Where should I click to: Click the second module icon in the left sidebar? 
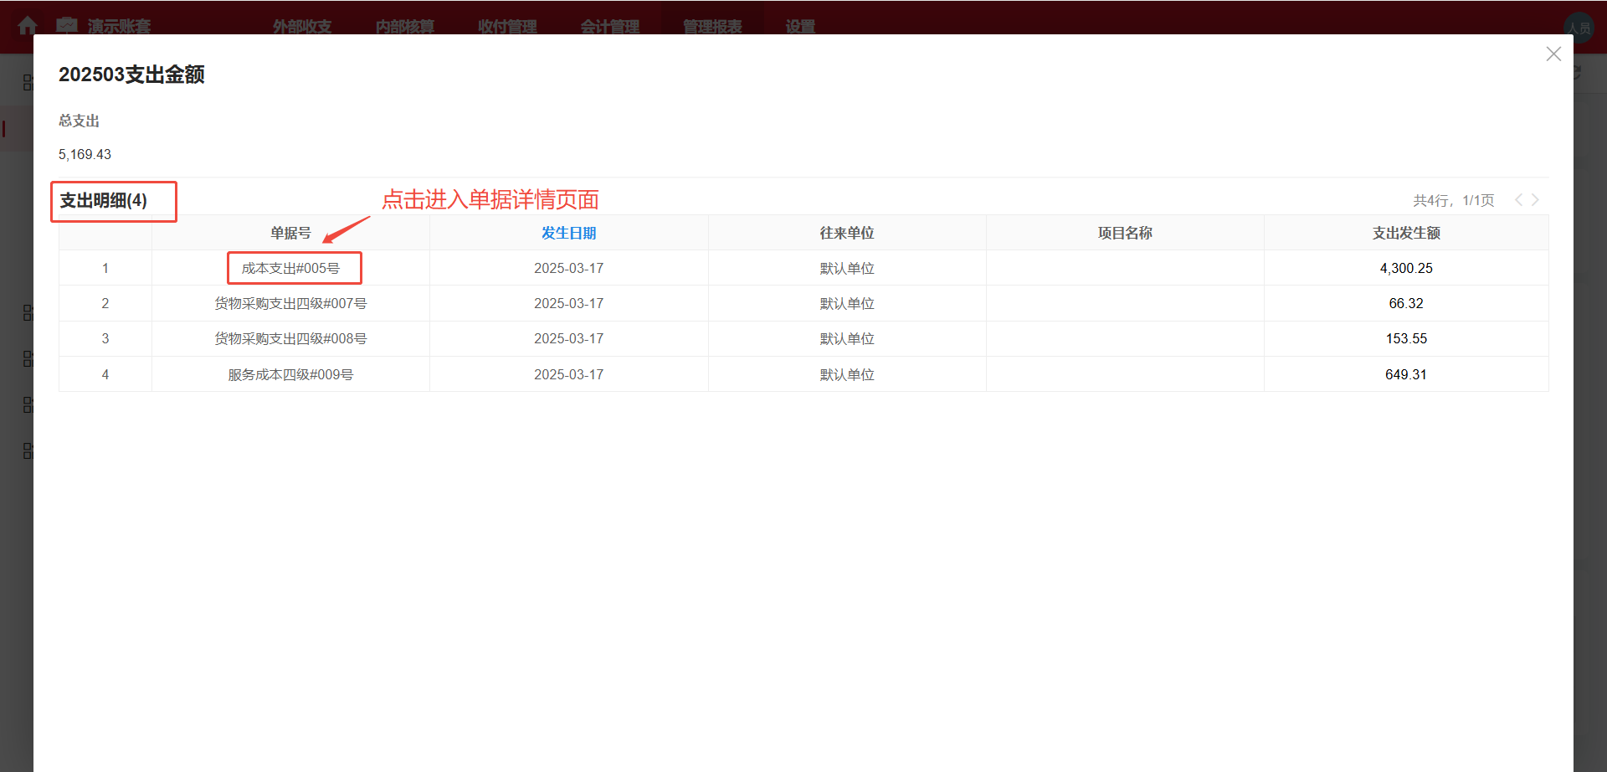28,312
